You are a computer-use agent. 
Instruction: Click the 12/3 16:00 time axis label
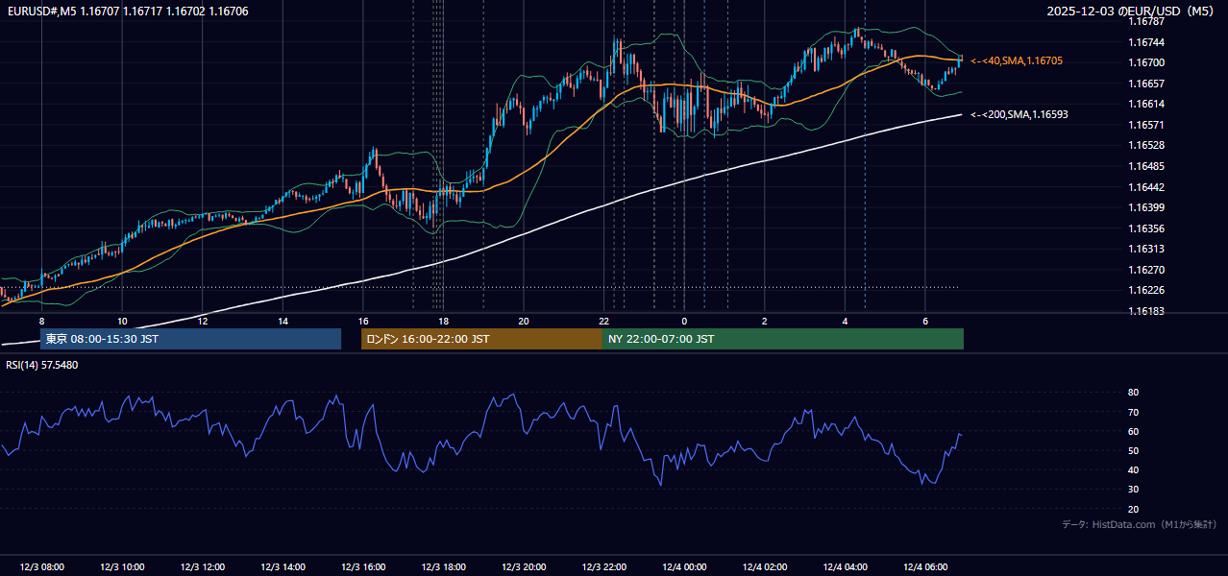point(363,567)
